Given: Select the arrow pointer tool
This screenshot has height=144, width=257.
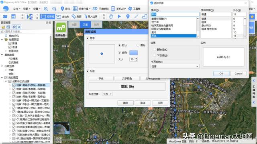Looking at the screenshot, I should (x=119, y=16).
